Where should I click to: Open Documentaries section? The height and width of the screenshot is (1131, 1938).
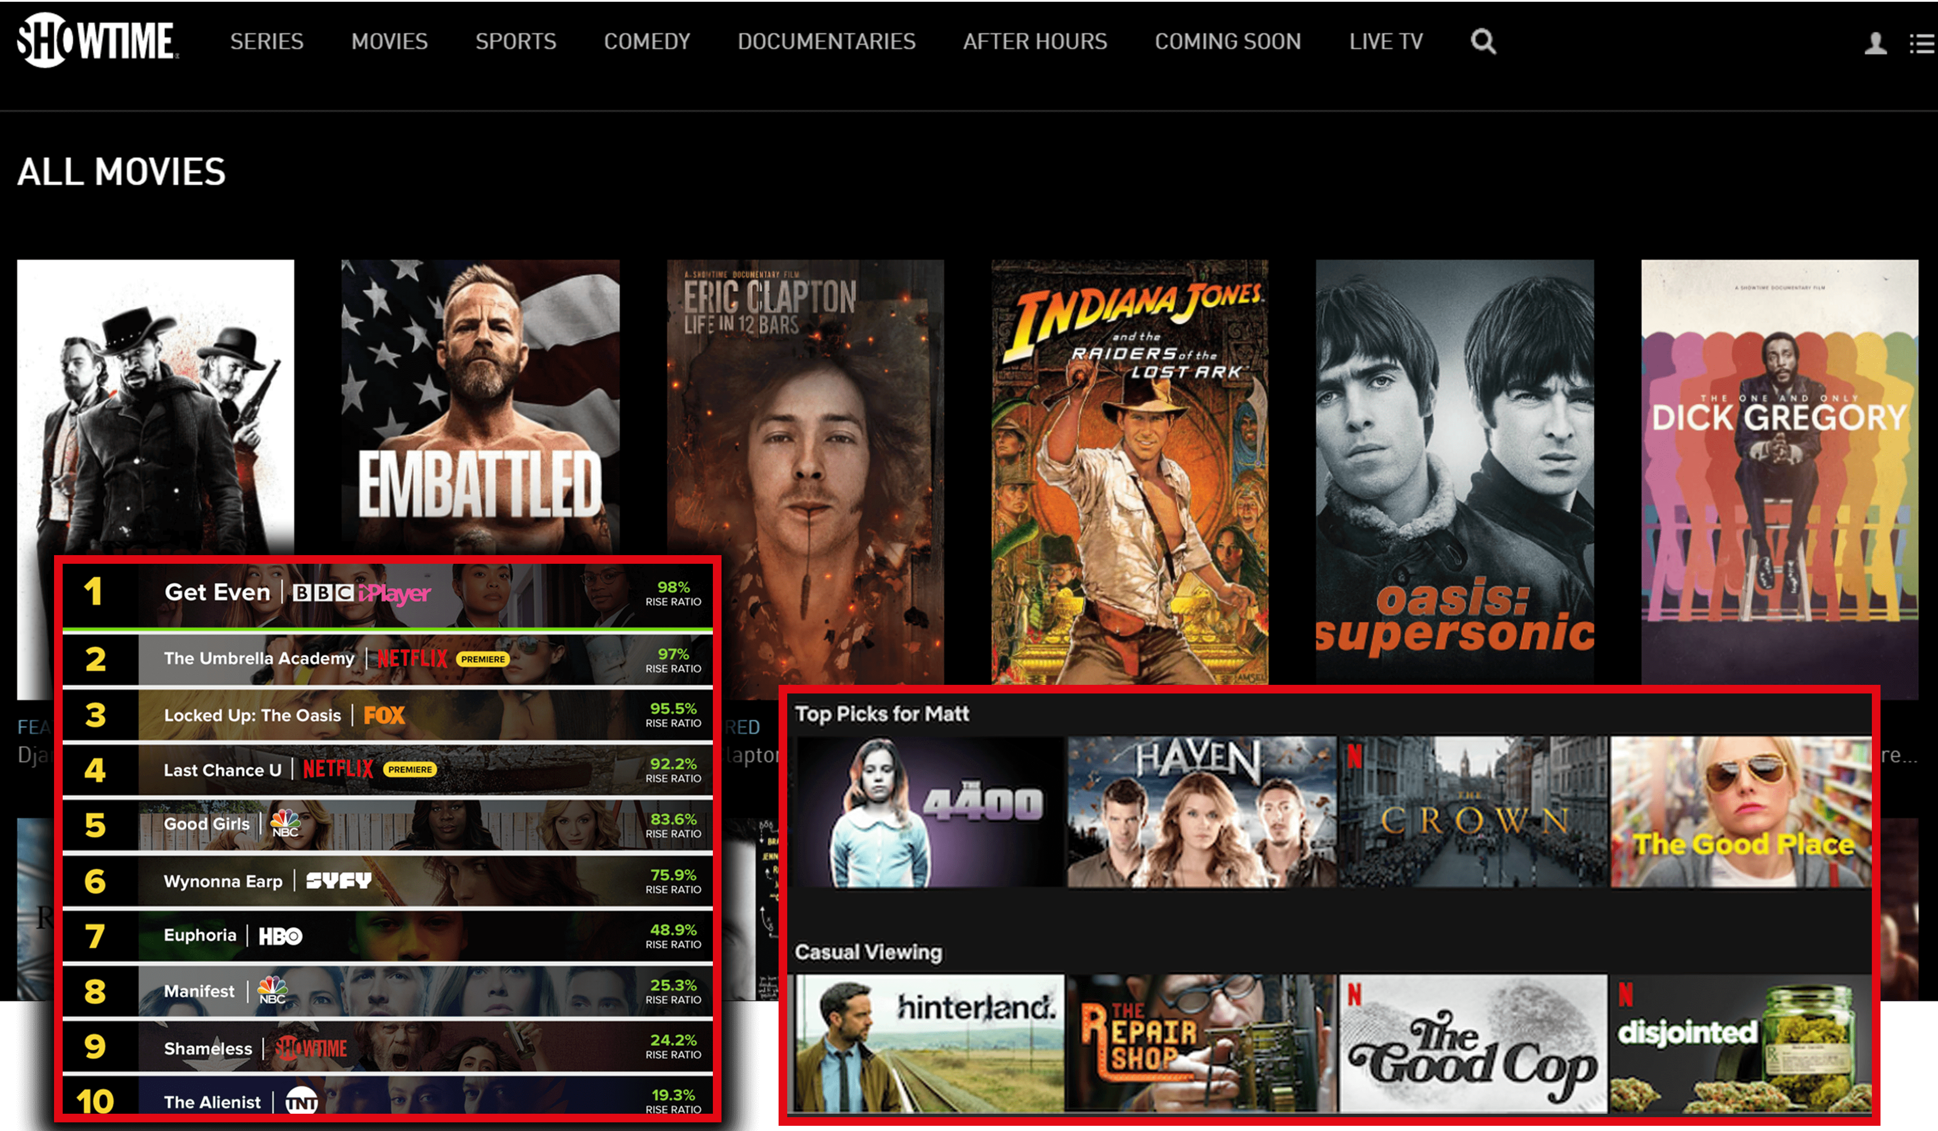click(827, 42)
